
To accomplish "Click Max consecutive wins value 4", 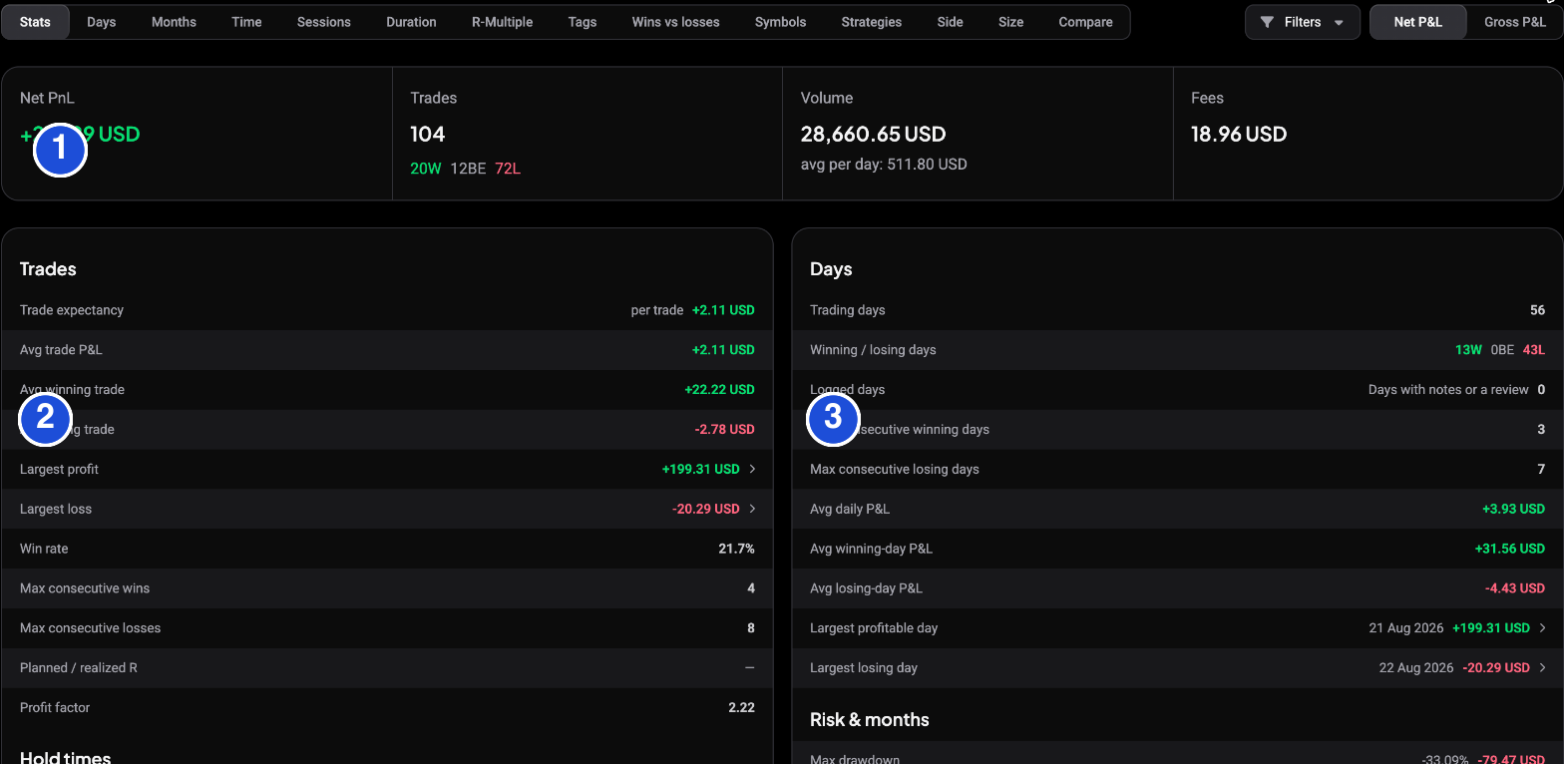I will click(751, 588).
